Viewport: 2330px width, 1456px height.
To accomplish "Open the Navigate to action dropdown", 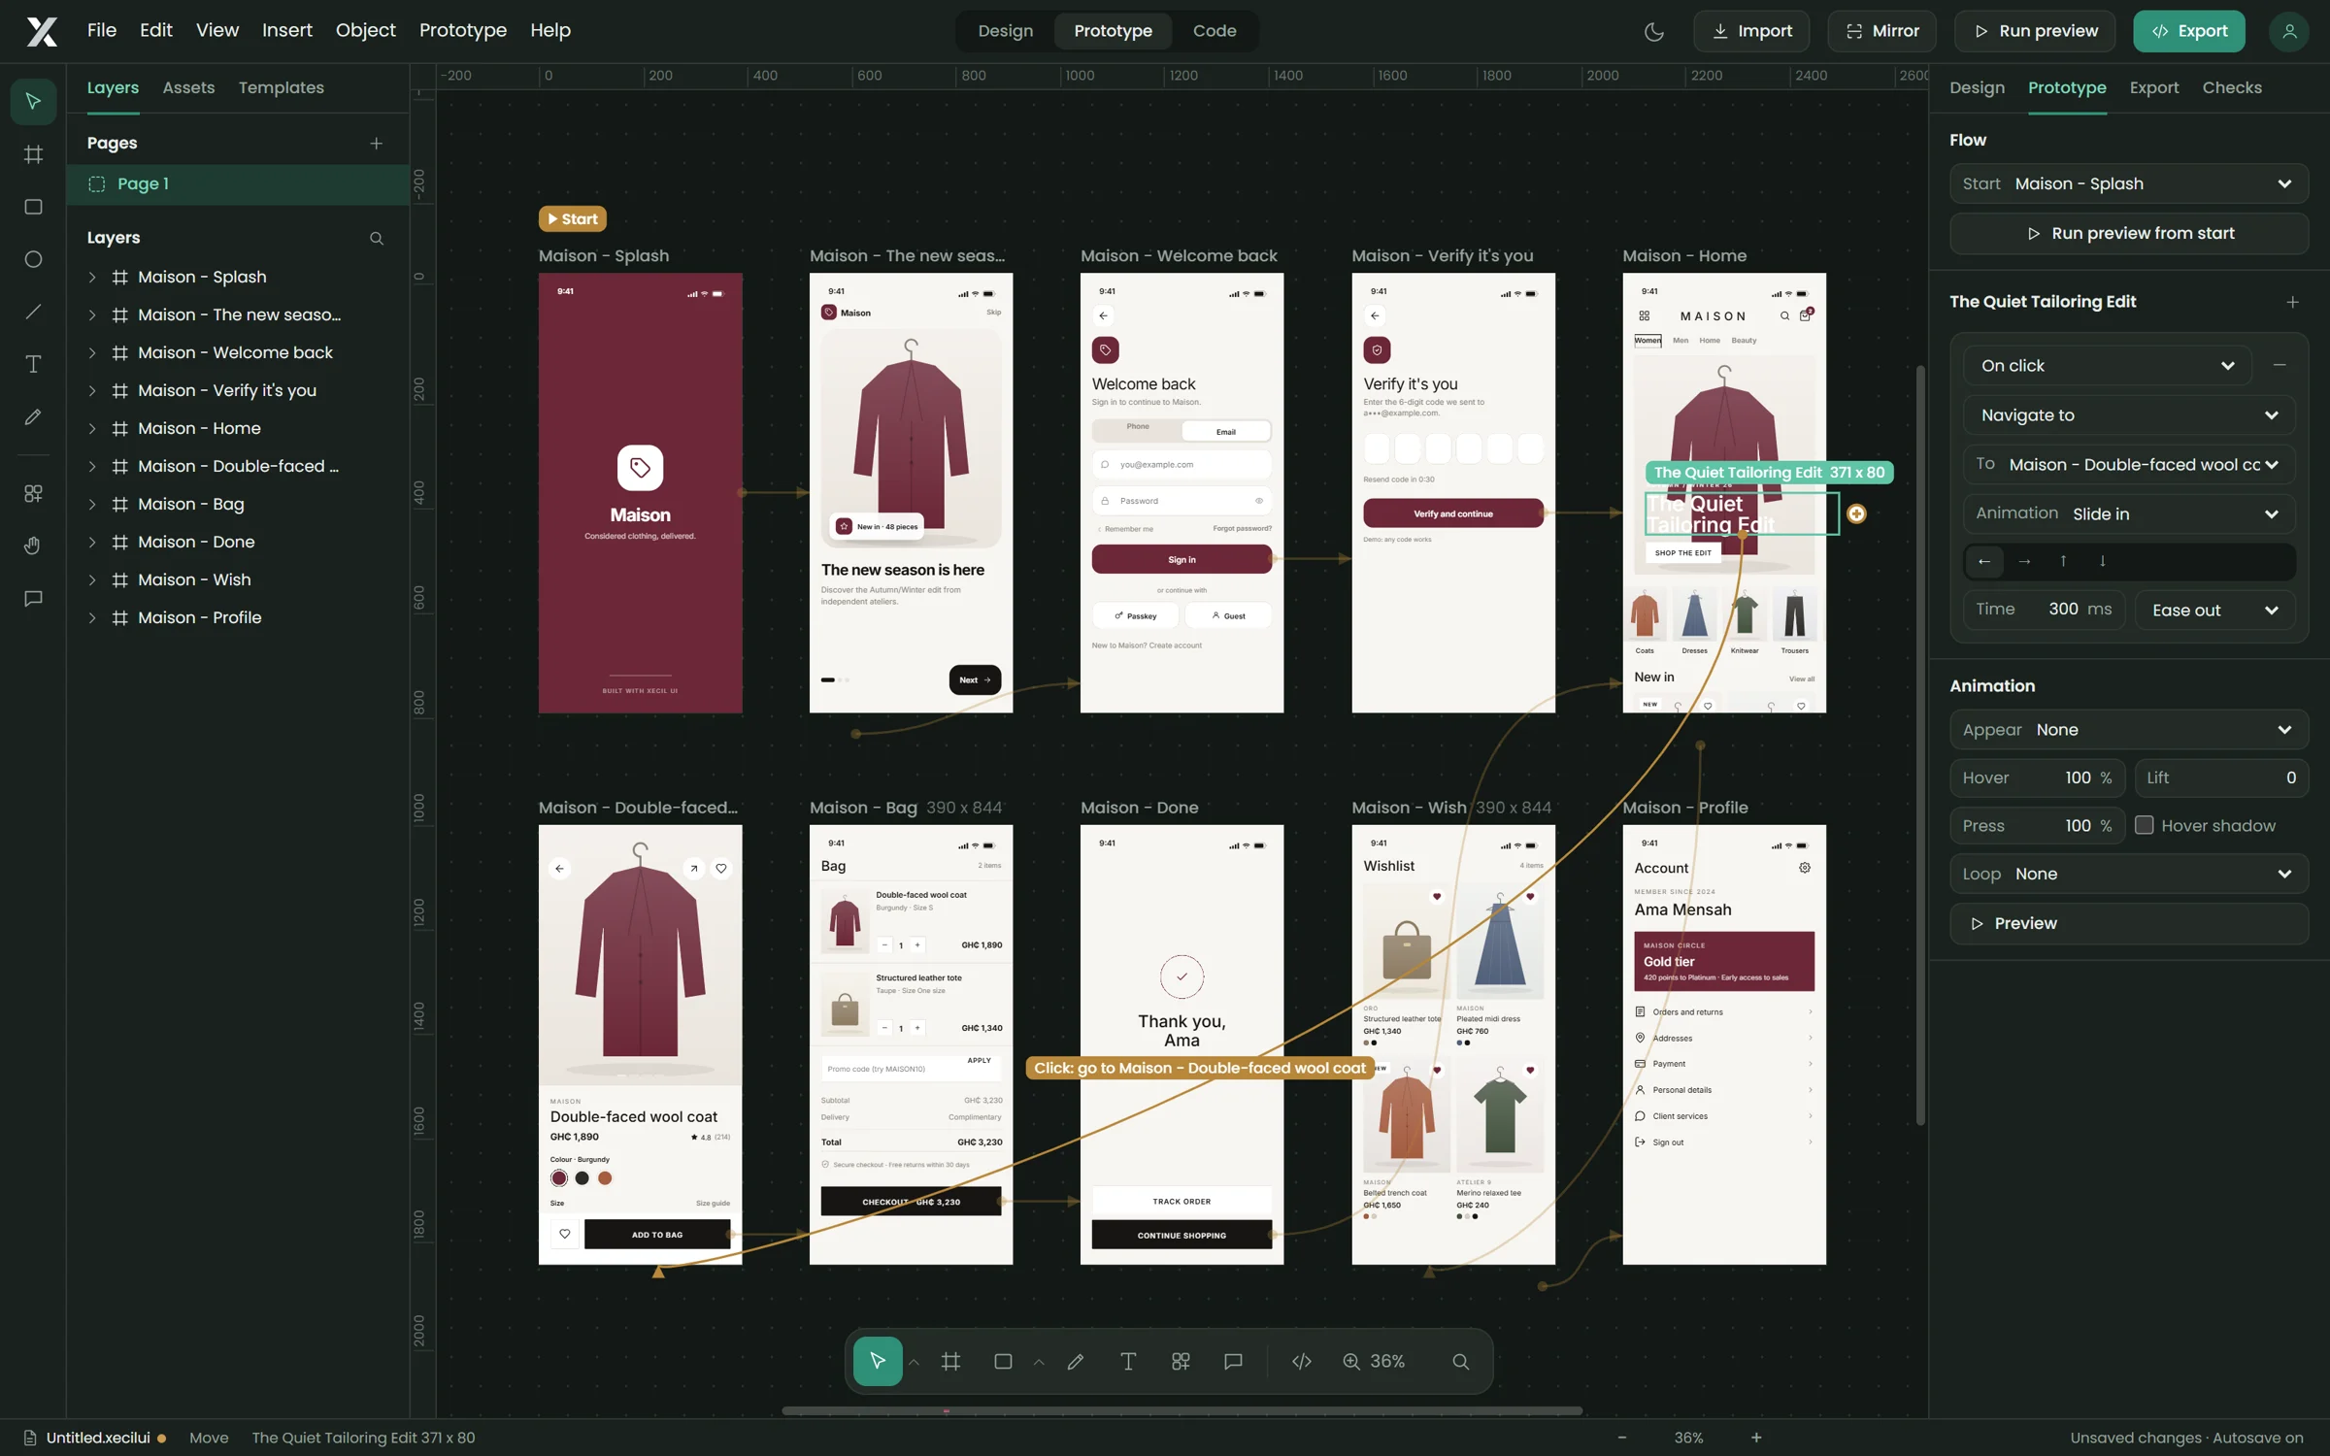I will point(2129,414).
